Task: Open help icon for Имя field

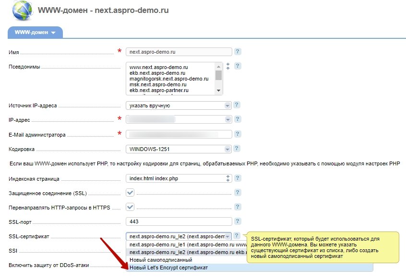Action: (238, 51)
